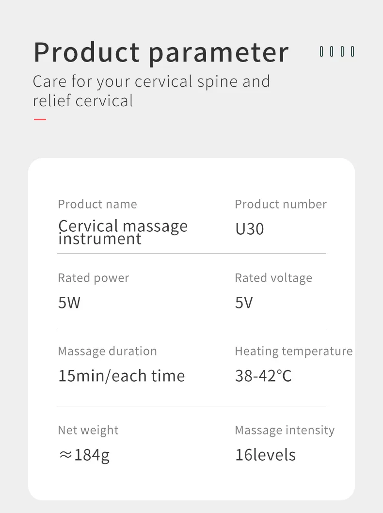Click the Heating temperature label
This screenshot has width=383, height=513.
point(294,352)
